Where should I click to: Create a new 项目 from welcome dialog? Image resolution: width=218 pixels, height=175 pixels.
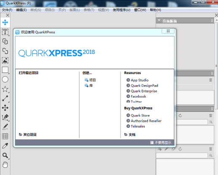pos(90,80)
